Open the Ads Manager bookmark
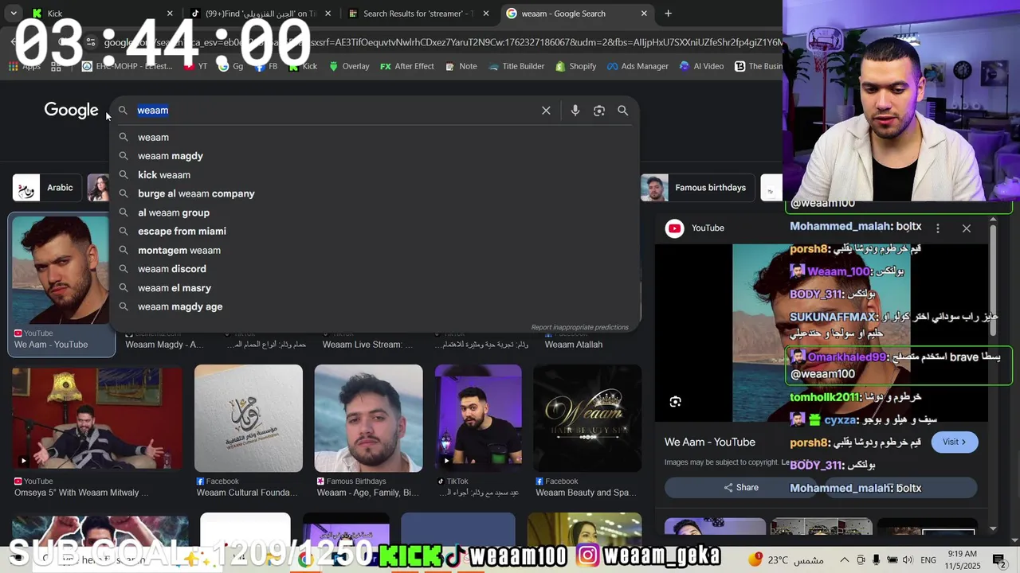This screenshot has width=1020, height=573. 637,66
